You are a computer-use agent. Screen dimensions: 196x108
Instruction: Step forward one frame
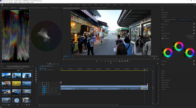coord(114,61)
